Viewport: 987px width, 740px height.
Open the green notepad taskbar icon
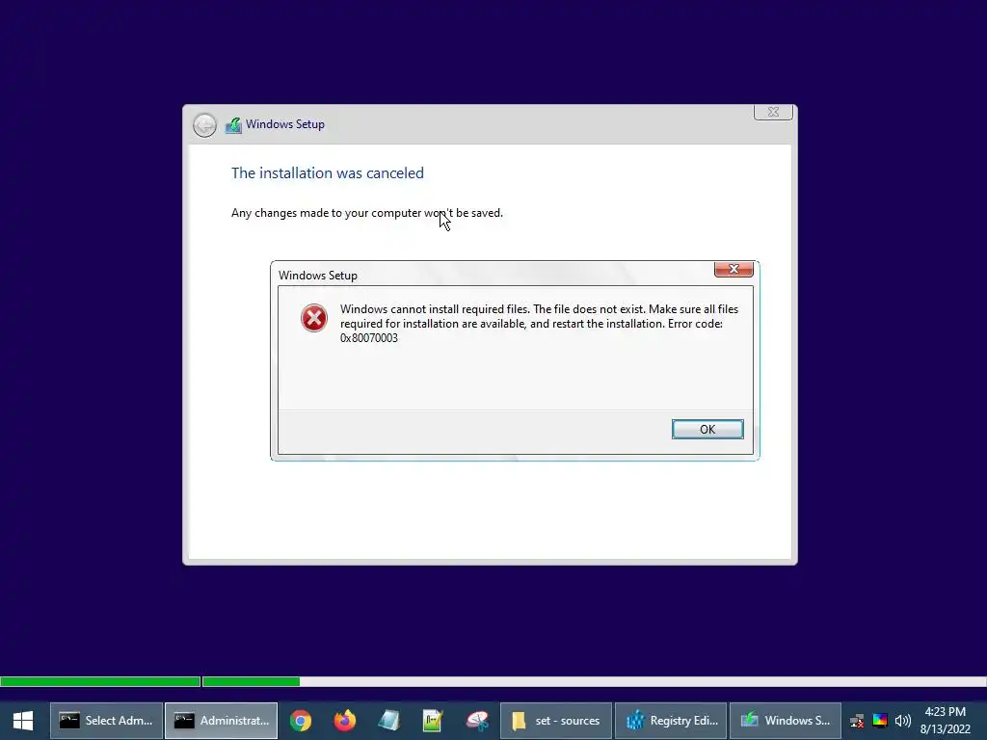click(x=433, y=721)
